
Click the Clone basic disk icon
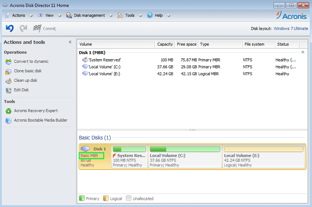[8, 71]
